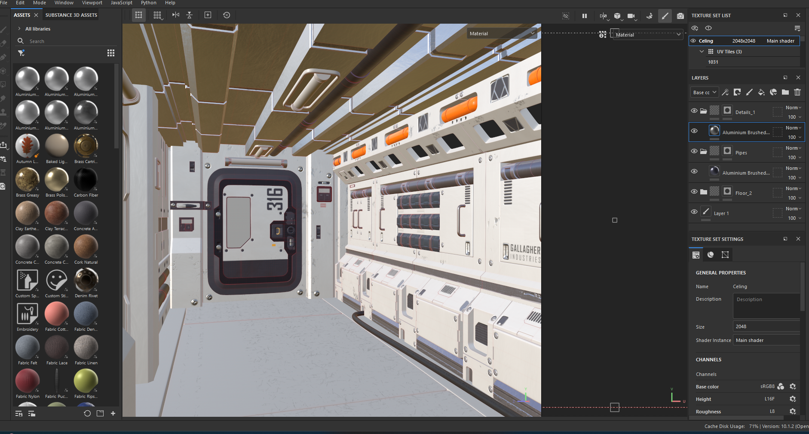Open Details_1 opacity 100 dropdown
This screenshot has height=434, width=809.
coord(794,117)
